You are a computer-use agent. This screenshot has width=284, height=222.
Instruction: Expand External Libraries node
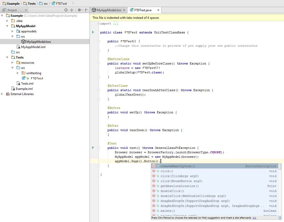[x=2, y=94]
